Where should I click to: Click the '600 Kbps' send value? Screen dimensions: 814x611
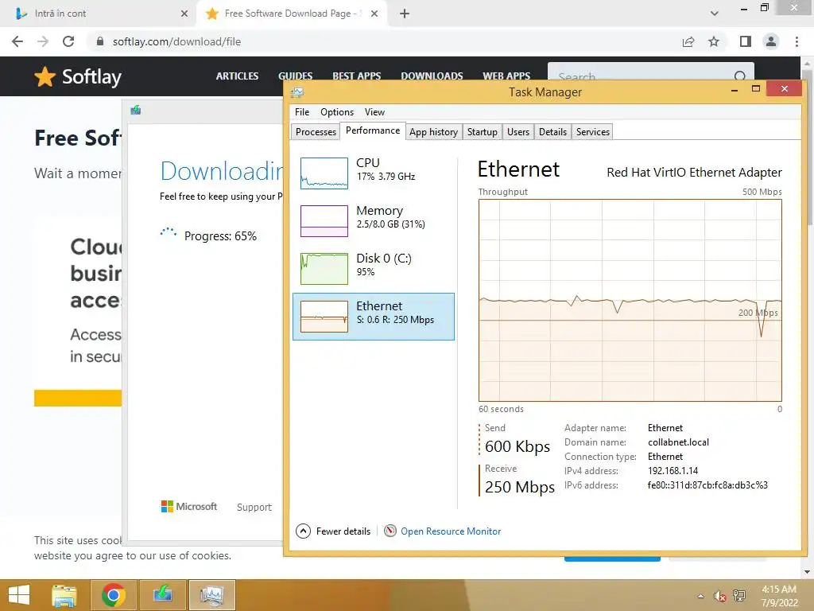pyautogui.click(x=517, y=446)
